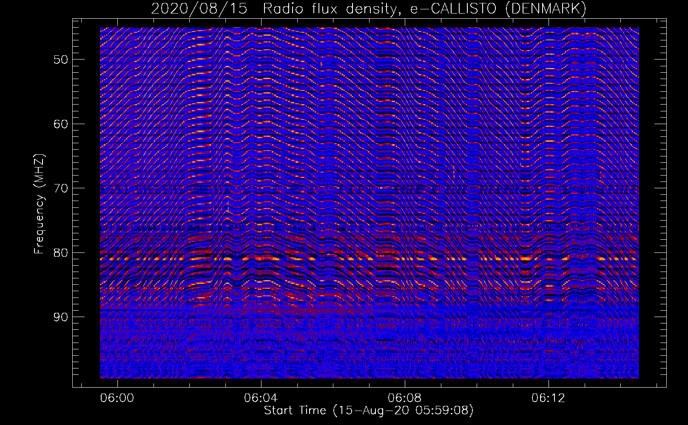Screen dimensions: 688x425
Task: Click the plot title "Radio flux density, e-CALLISTO (DENMARK)"
Action: 424,9
